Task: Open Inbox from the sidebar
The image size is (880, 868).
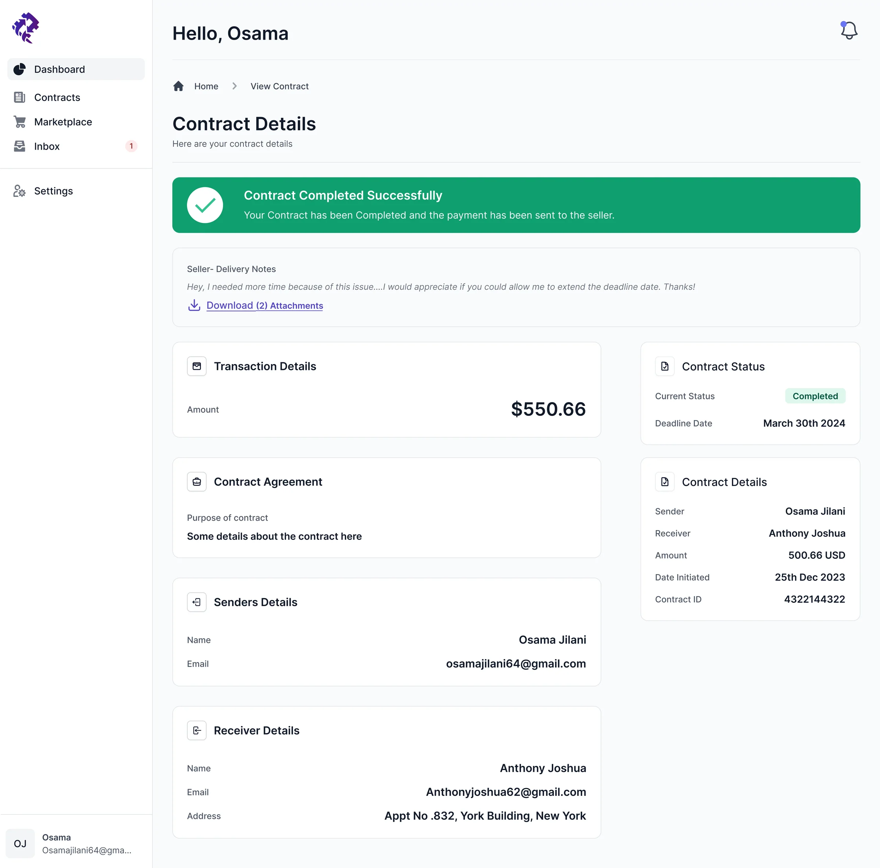Action: pos(76,146)
